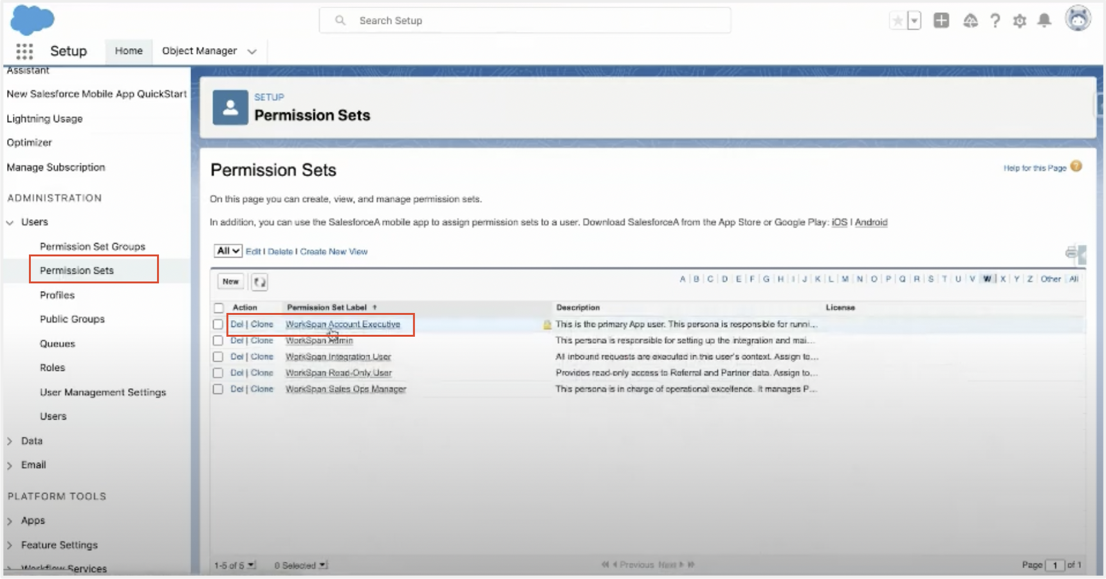Check the WorkSpan Sales Ops Manager row
This screenshot has width=1106, height=579.
(218, 389)
